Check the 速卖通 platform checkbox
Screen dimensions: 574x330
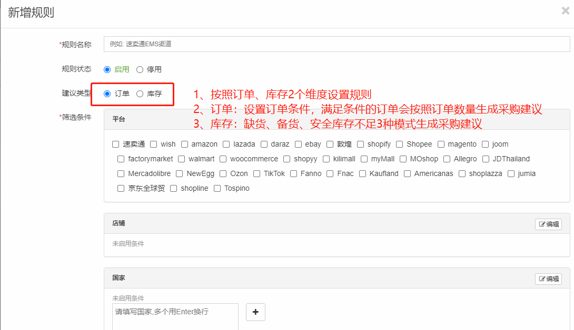pos(116,145)
